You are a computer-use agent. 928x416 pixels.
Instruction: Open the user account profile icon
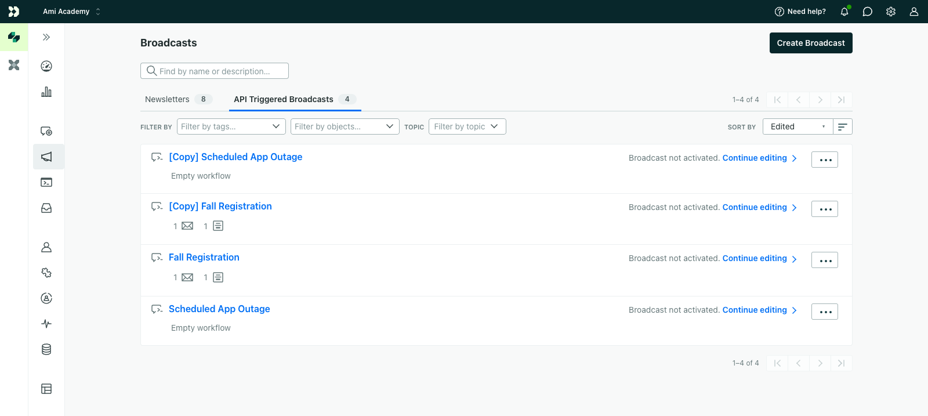pos(913,12)
